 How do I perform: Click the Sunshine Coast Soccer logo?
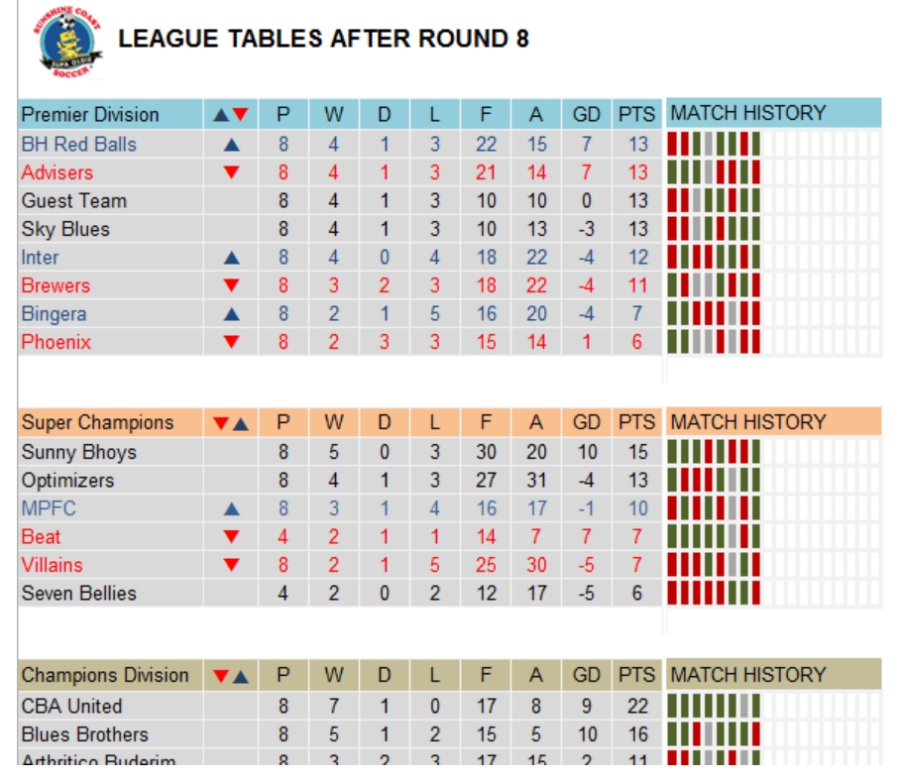[67, 42]
